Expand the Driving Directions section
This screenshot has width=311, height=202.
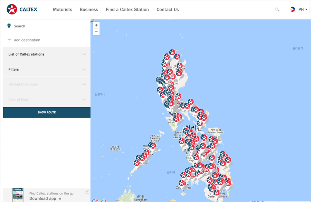tap(47, 84)
